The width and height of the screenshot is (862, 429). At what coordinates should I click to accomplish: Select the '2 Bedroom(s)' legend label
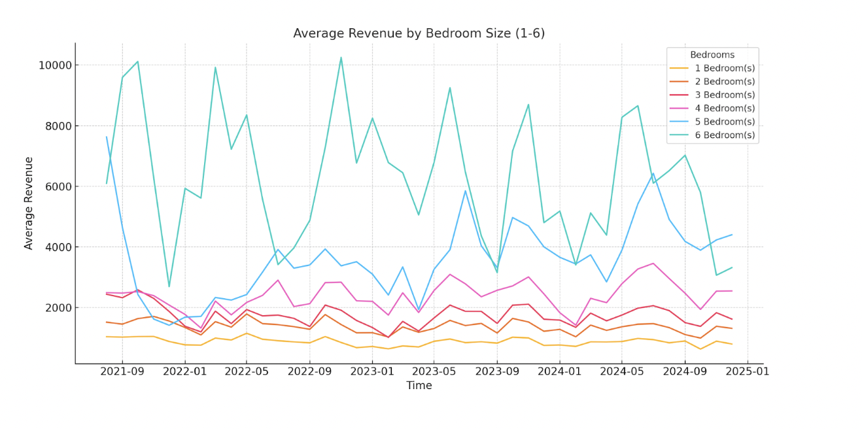point(725,82)
